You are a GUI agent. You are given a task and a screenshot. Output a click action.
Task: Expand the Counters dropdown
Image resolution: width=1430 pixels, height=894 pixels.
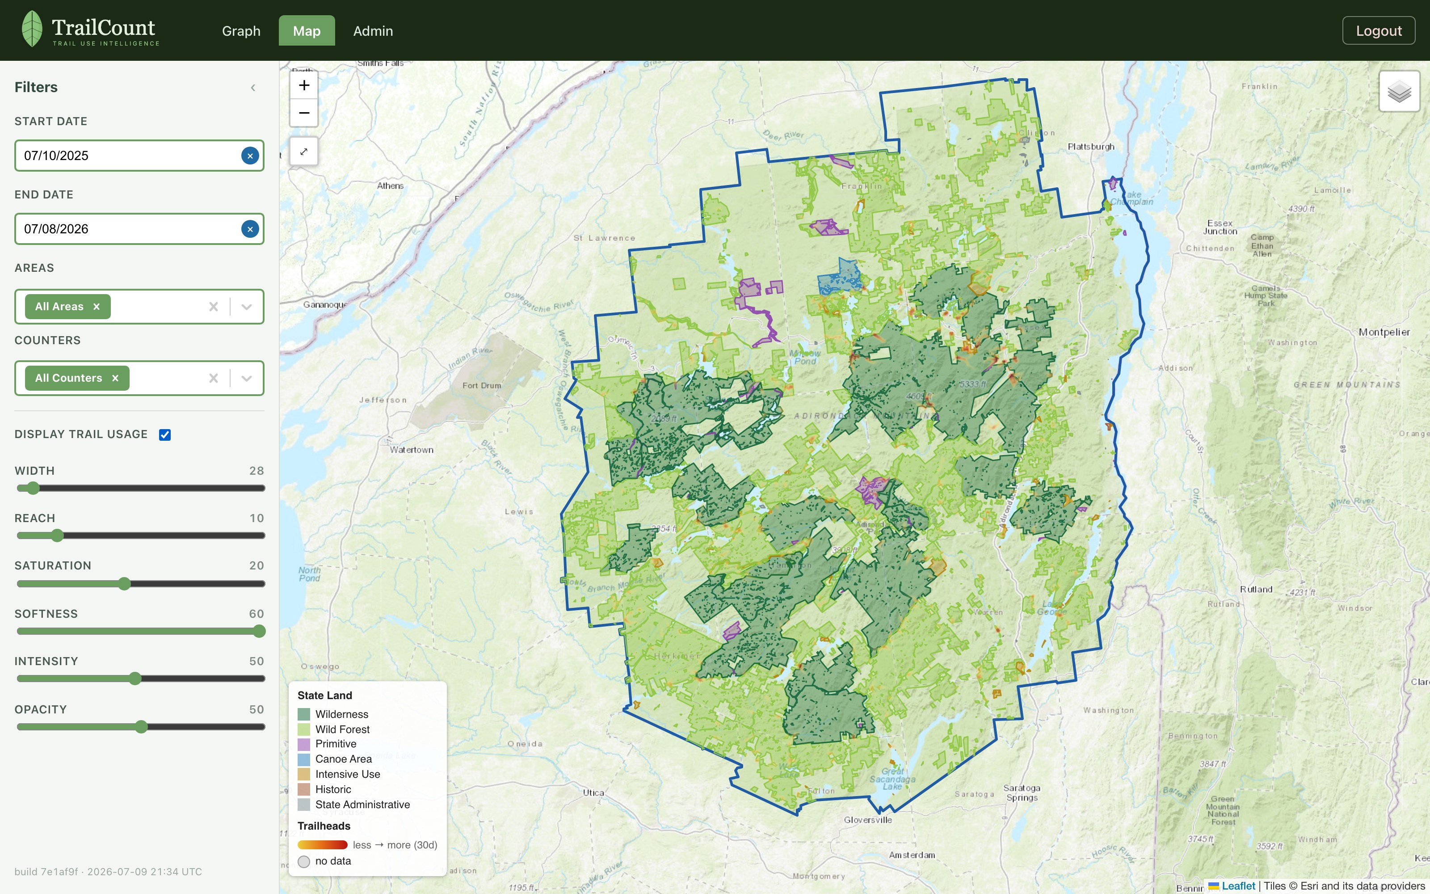click(246, 378)
